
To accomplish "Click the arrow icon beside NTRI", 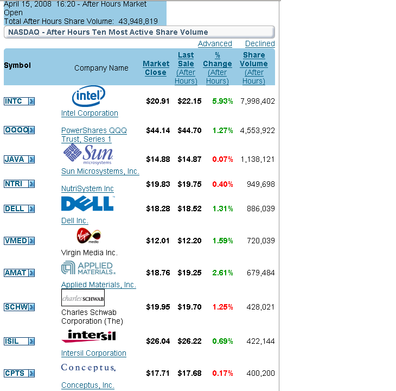I will [31, 184].
